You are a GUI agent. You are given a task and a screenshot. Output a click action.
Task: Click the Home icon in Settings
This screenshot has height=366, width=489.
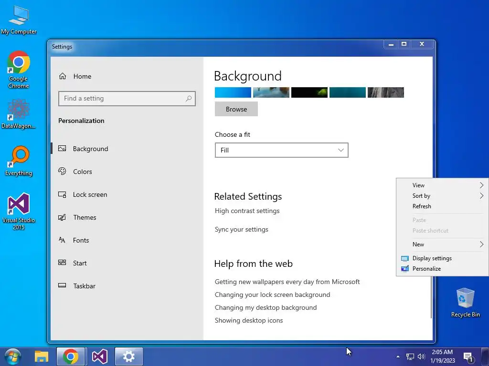click(63, 76)
